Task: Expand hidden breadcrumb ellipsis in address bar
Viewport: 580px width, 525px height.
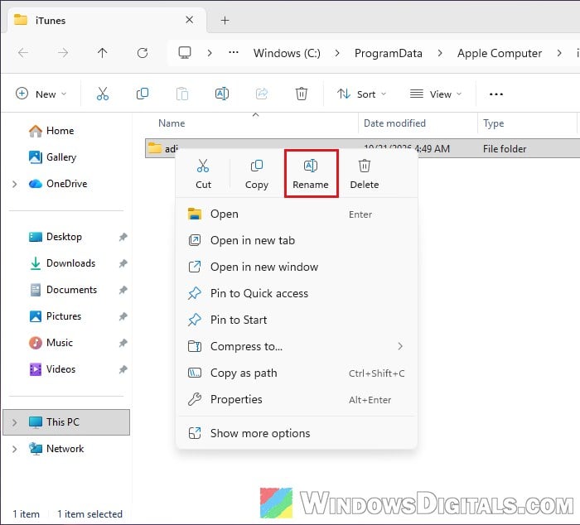Action: coord(234,52)
